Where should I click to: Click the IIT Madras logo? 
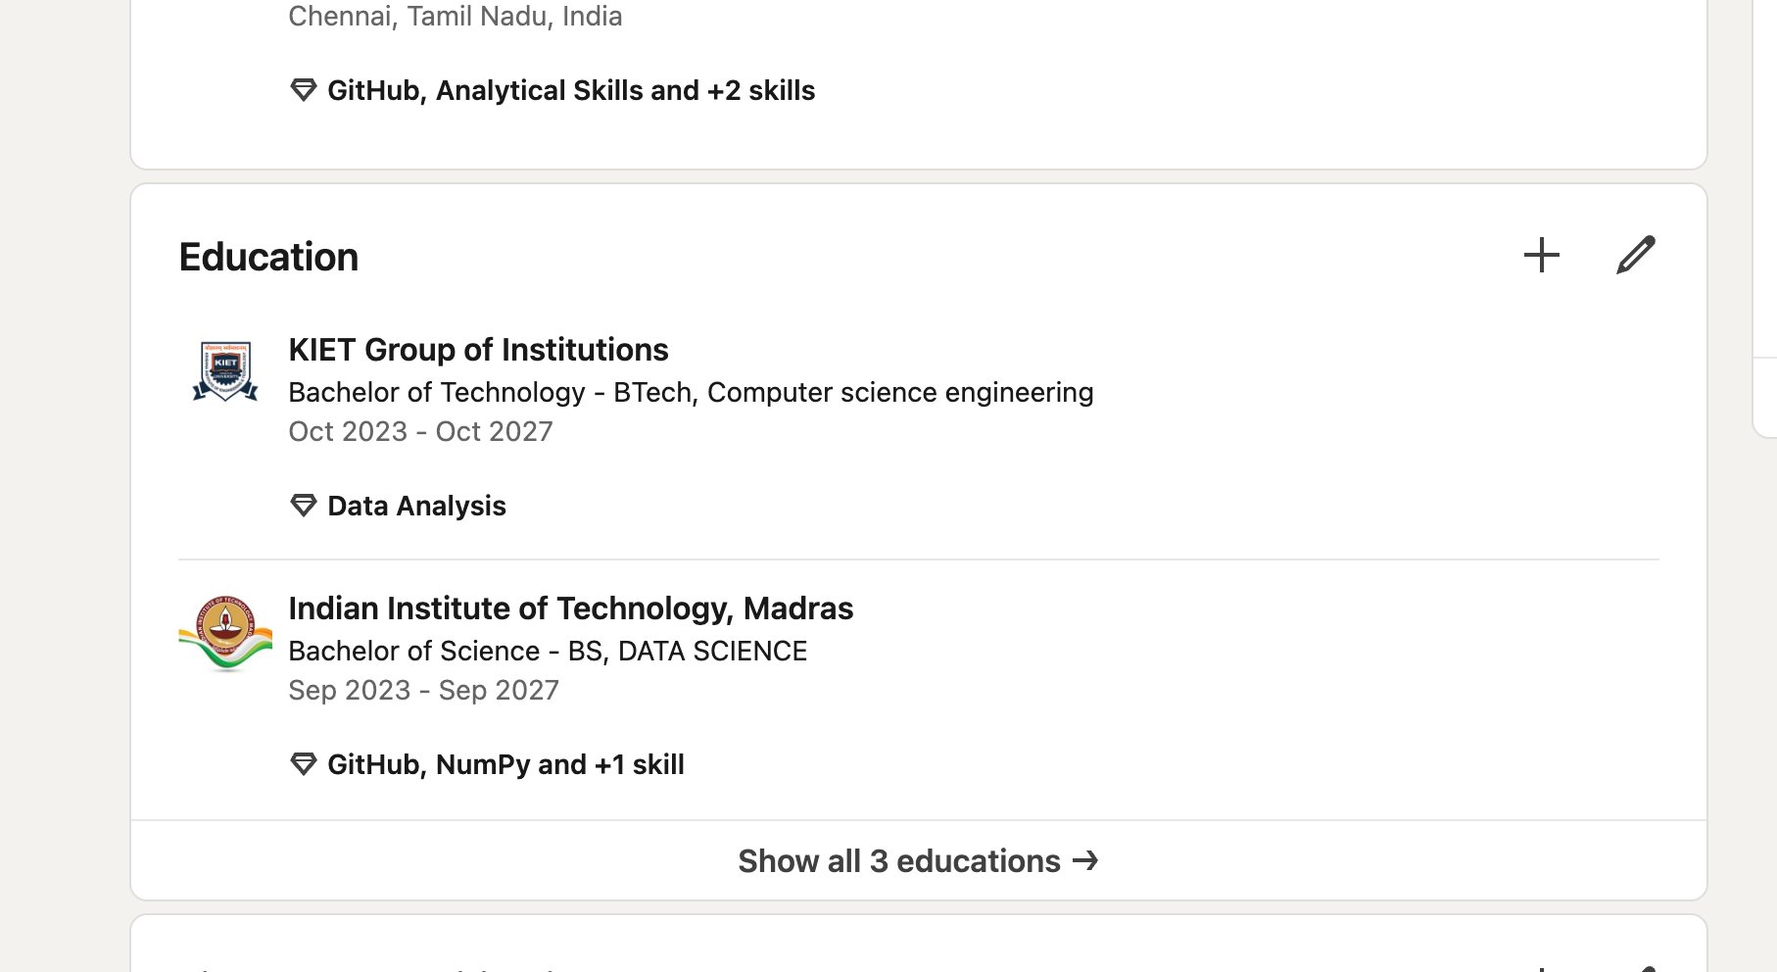225,632
